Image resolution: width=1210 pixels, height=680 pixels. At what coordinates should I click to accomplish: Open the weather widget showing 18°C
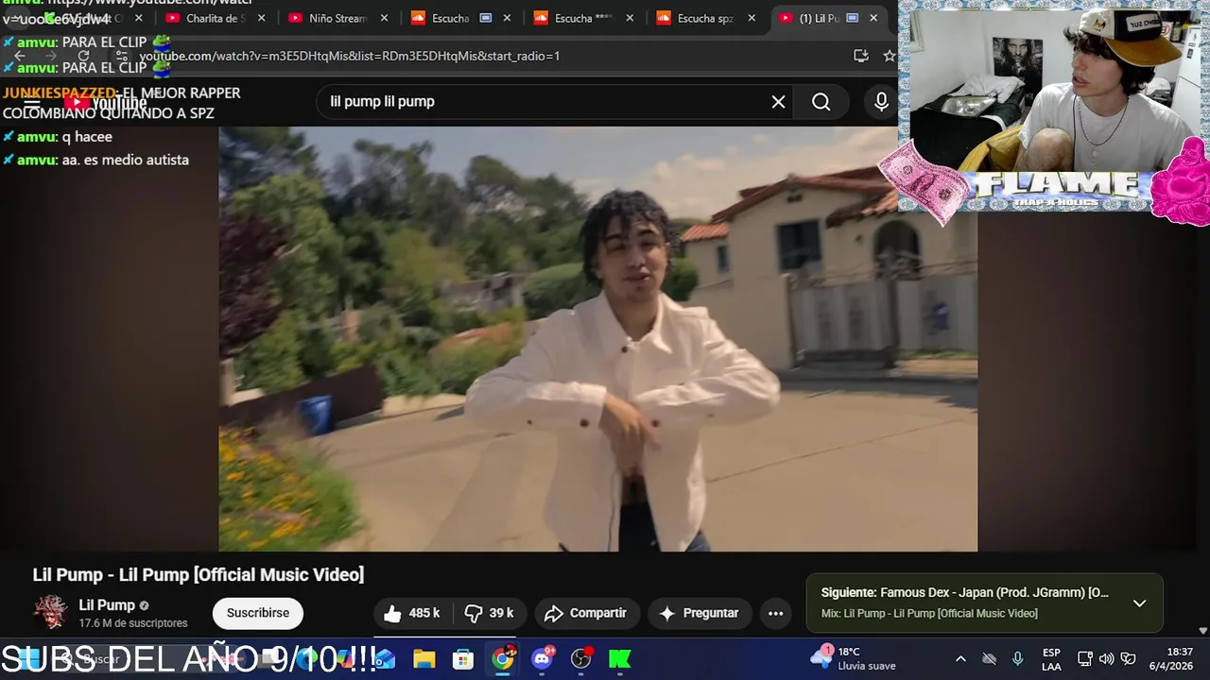pos(854,658)
